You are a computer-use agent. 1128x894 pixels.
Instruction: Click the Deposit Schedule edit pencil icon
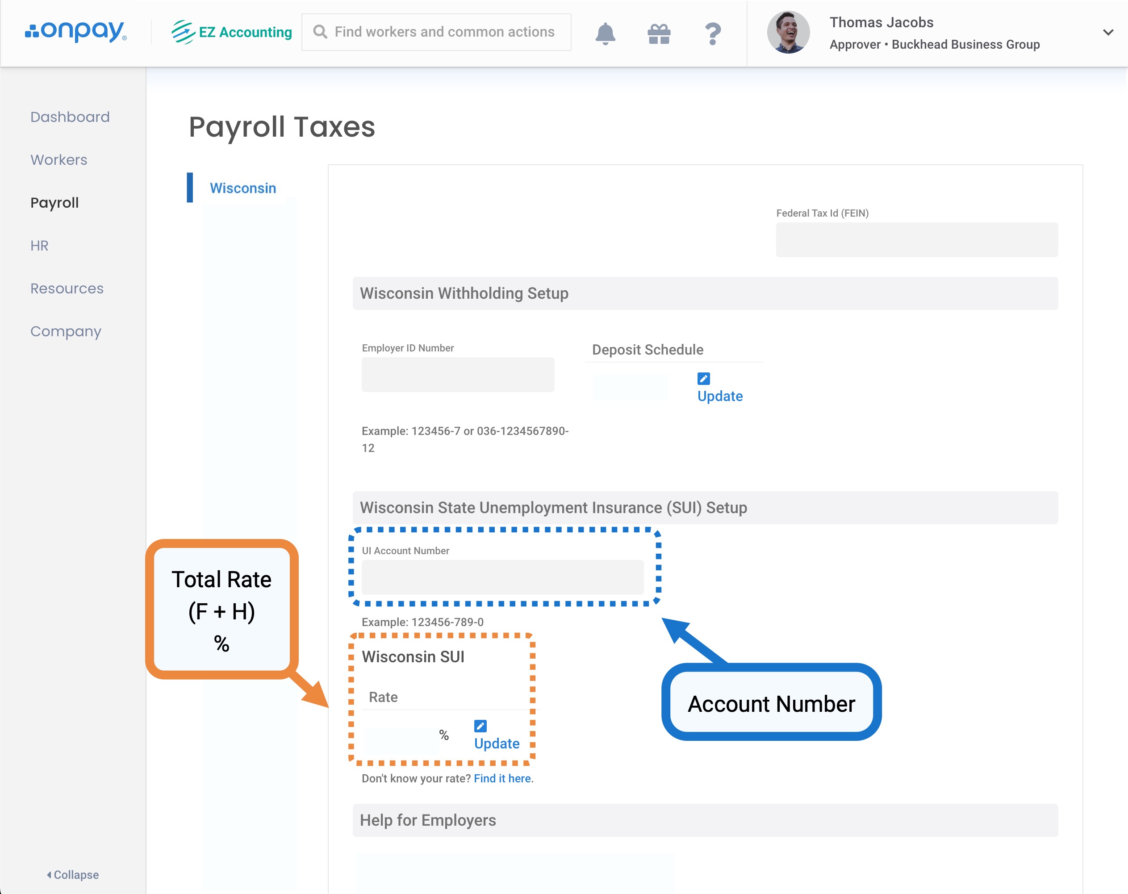[x=703, y=378]
